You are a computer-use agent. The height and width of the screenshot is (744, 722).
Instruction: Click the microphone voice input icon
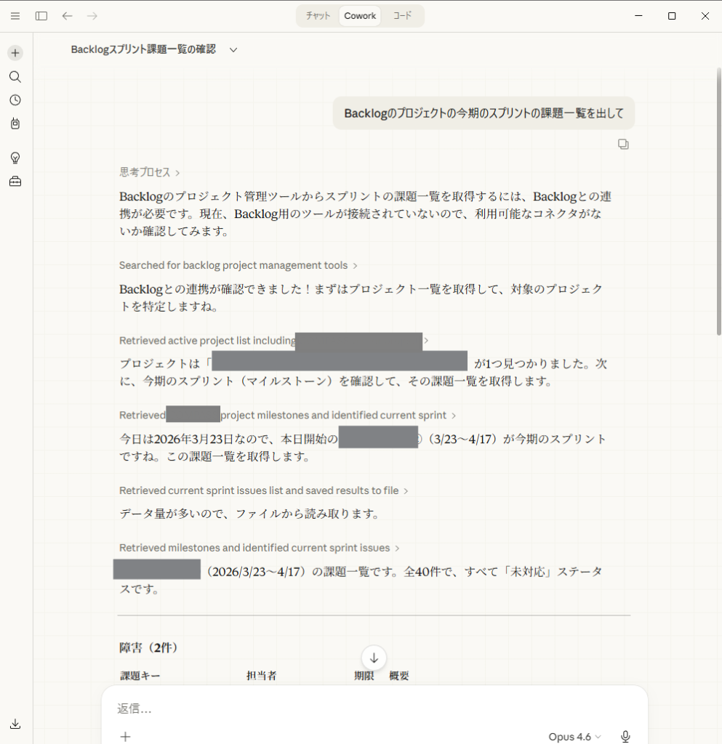[625, 737]
